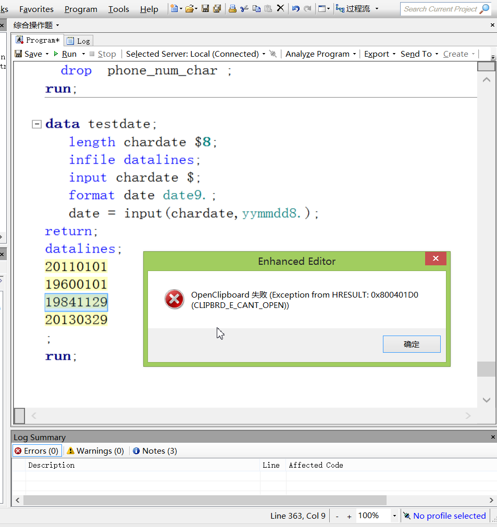Switch to the Log tab
The width and height of the screenshot is (497, 527).
click(78, 41)
